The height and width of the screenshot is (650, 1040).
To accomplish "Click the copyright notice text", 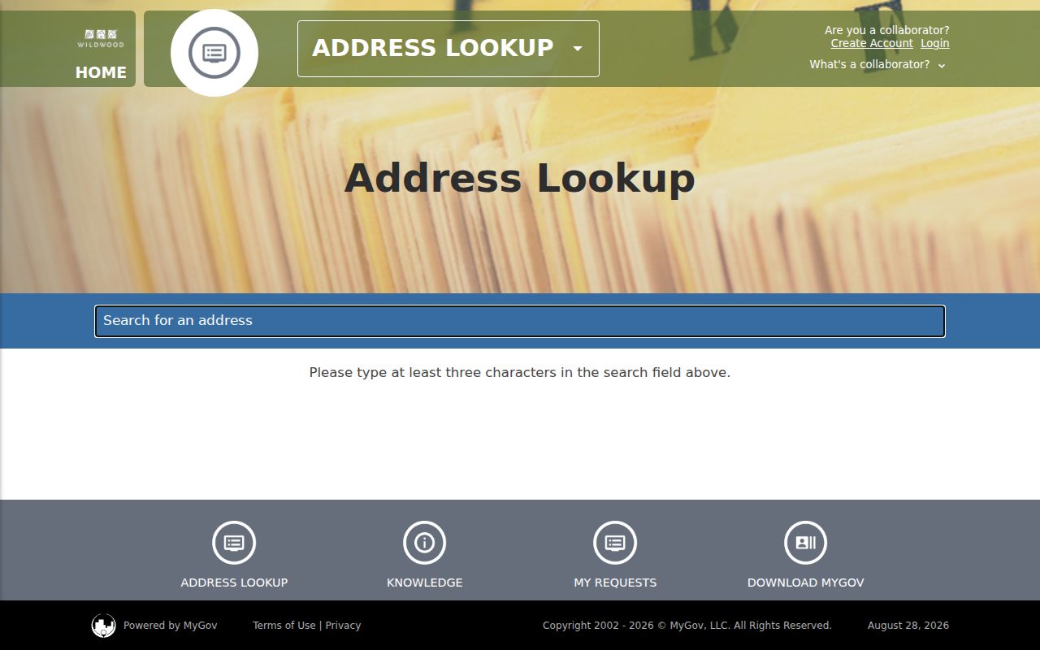I will (687, 626).
